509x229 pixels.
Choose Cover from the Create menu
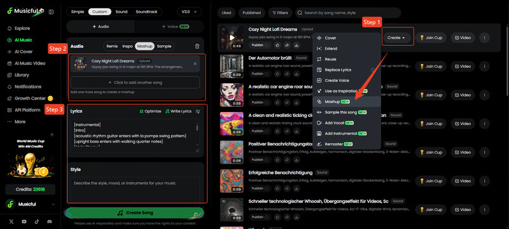point(346,38)
